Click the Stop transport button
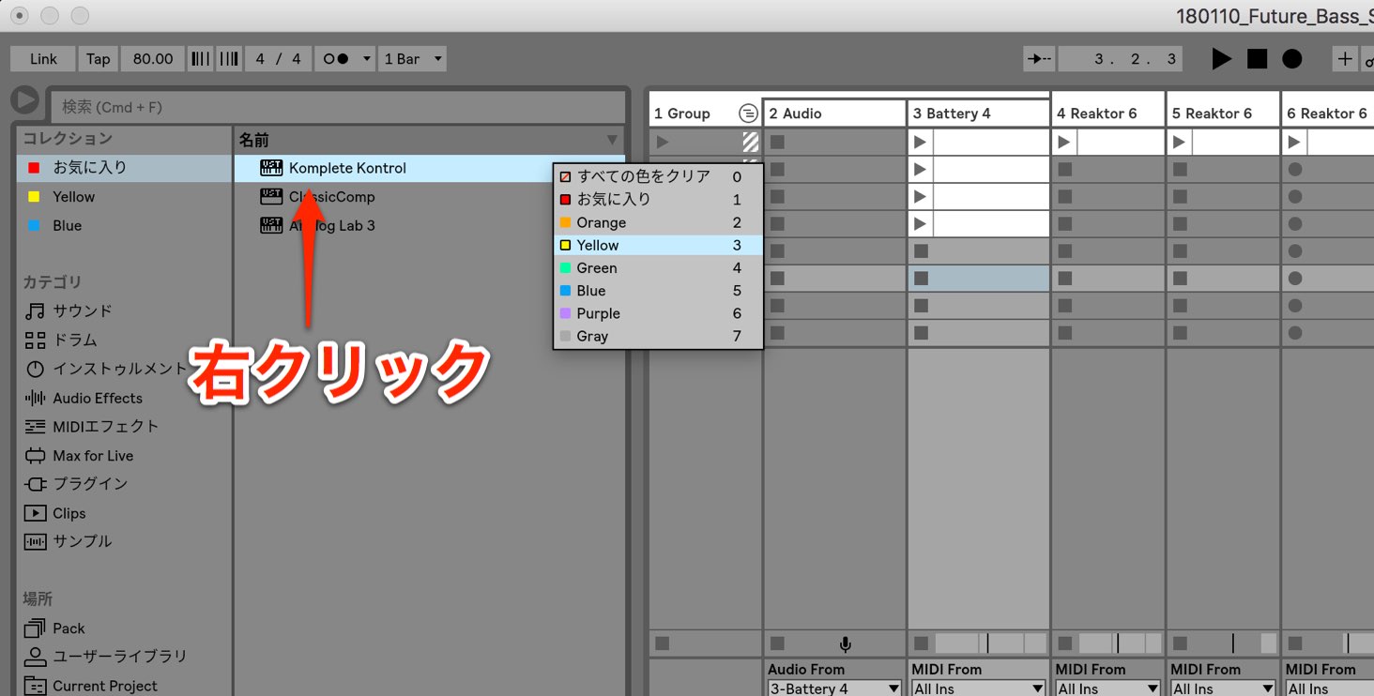Viewport: 1374px width, 696px height. (x=1257, y=59)
